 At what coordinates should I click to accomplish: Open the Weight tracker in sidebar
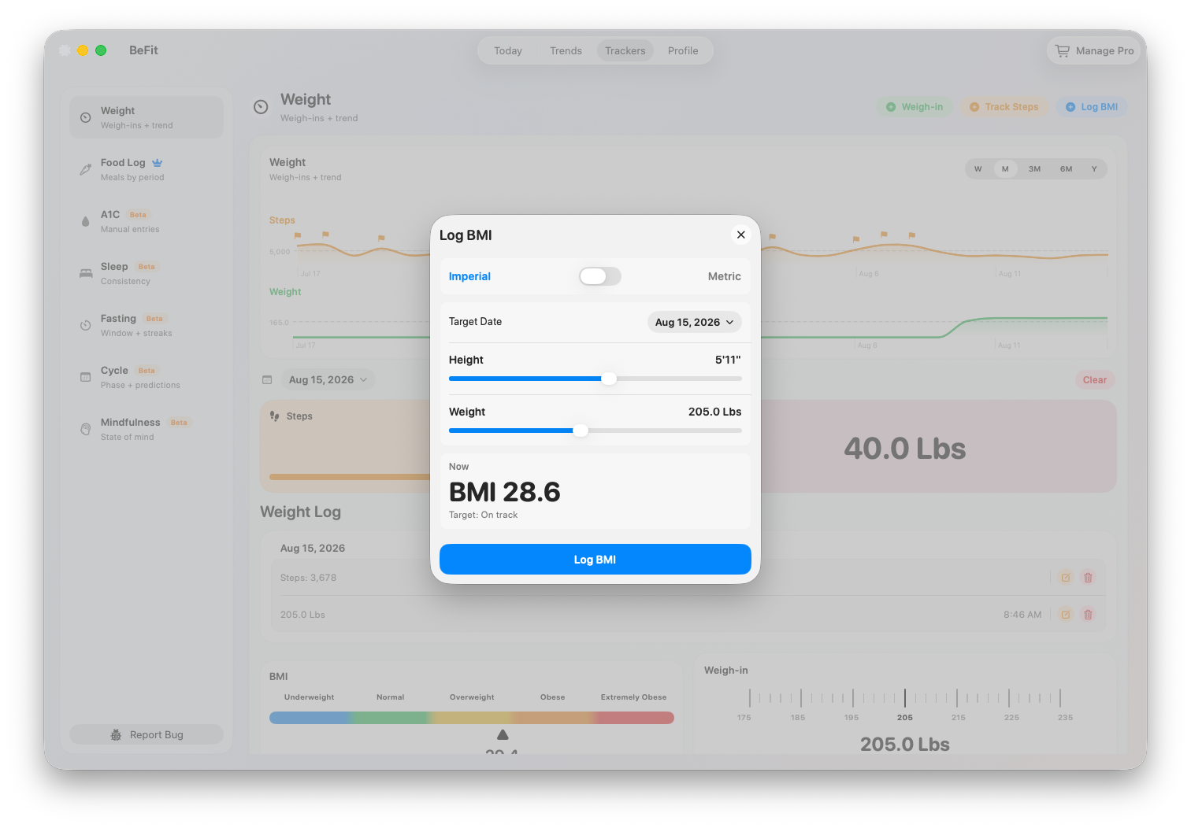pos(147,117)
